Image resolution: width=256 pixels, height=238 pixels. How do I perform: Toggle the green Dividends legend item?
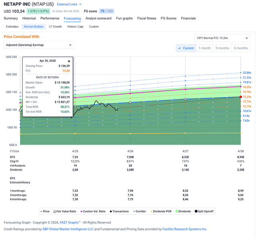(183, 211)
